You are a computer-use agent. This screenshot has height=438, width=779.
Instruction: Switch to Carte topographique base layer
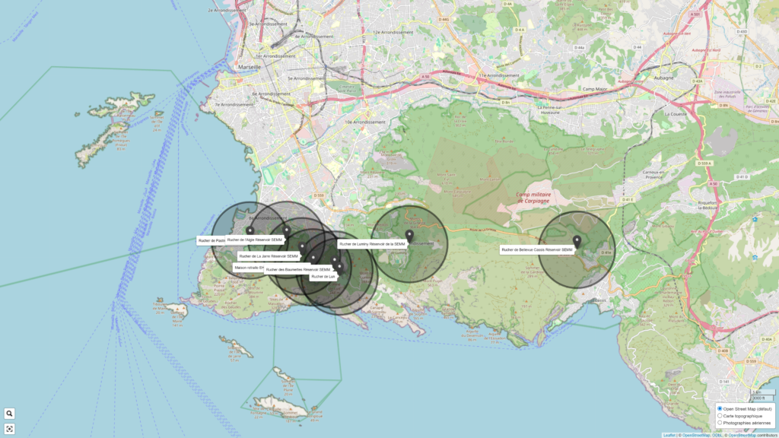point(720,416)
